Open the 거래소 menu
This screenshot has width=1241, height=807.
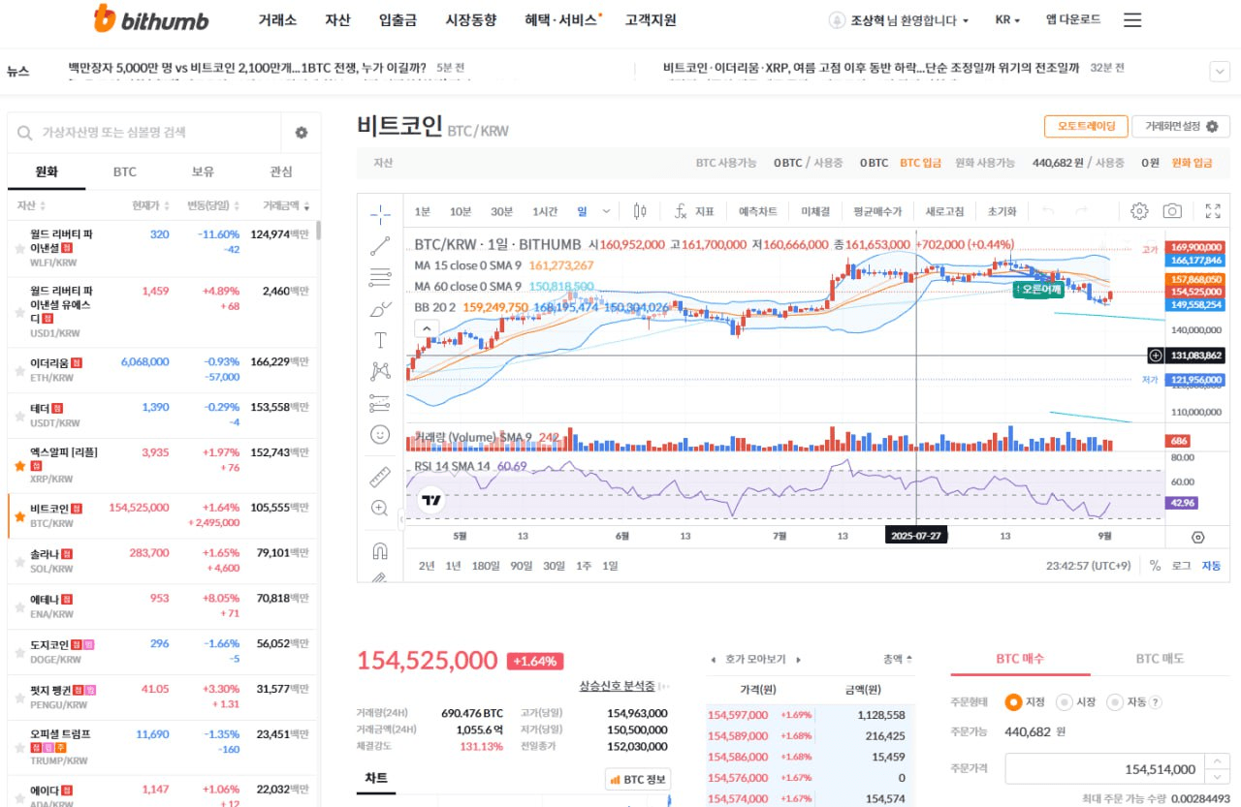click(277, 19)
